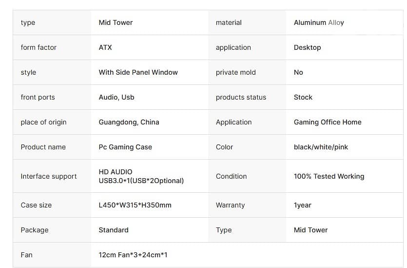This screenshot has width=407, height=268.
Task: Select the "HD AUDIO" interface support text
Action: [116, 172]
